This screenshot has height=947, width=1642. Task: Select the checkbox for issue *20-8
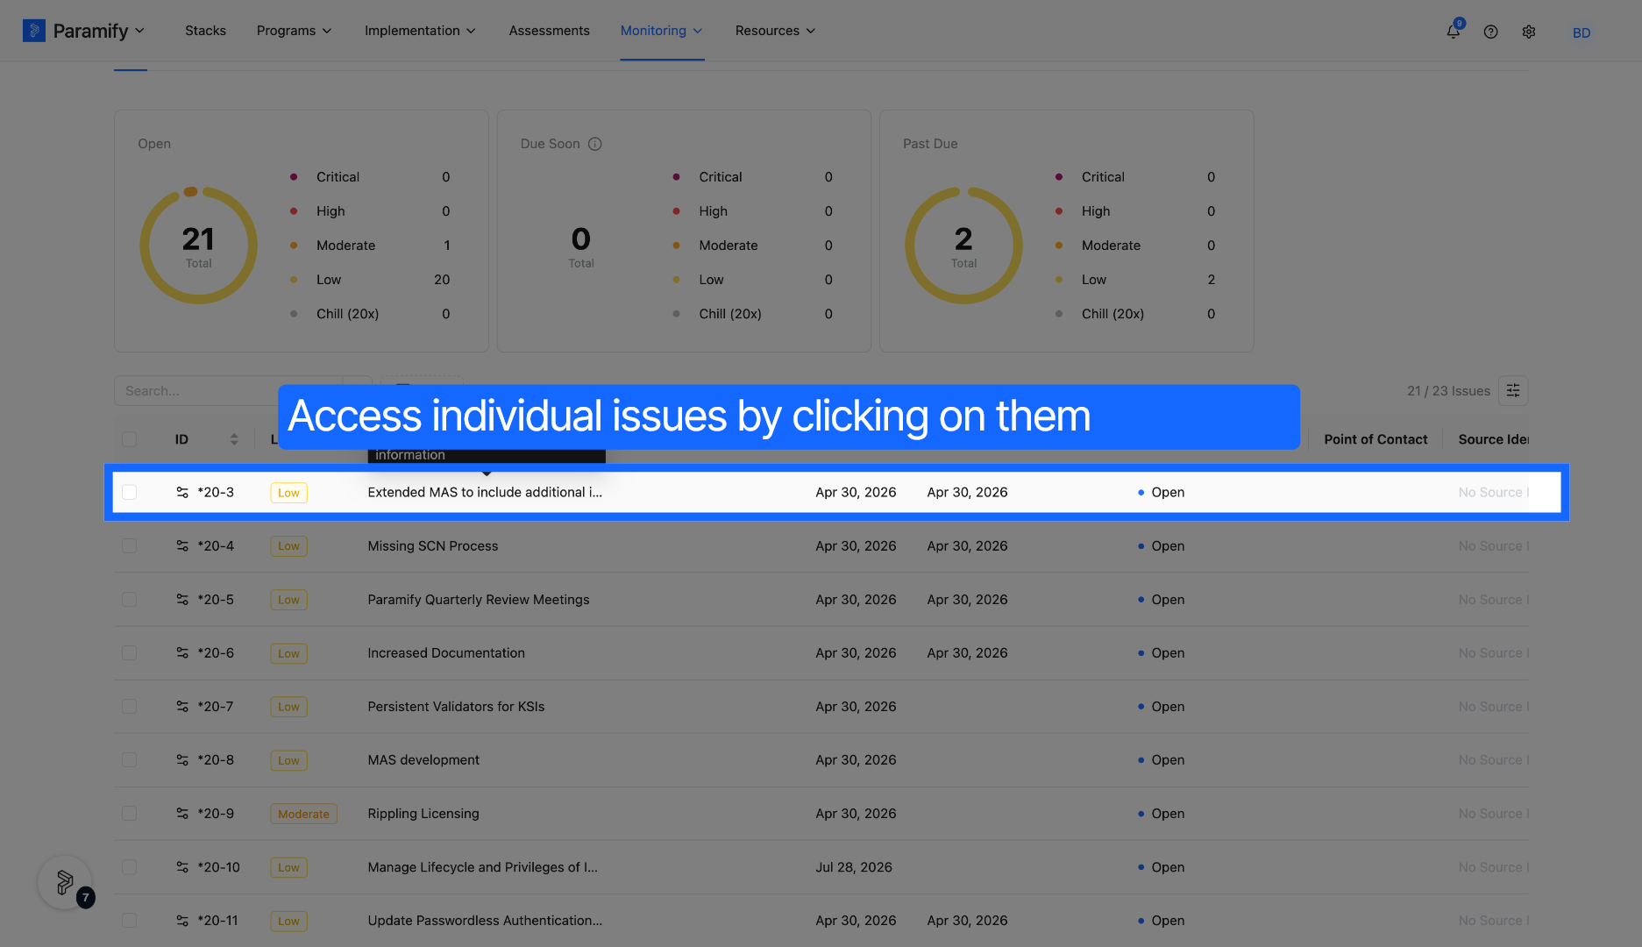[x=130, y=760]
